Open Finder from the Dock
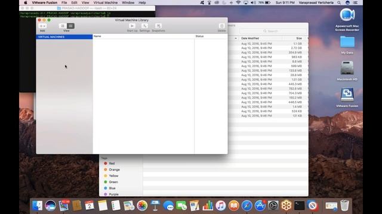The image size is (382, 214). (37, 206)
